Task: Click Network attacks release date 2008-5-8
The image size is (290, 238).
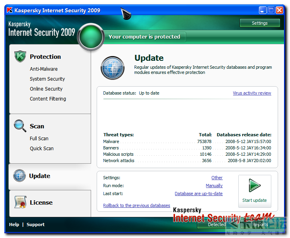Action: [249, 161]
